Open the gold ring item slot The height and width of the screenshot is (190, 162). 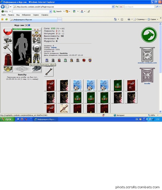[8, 69]
